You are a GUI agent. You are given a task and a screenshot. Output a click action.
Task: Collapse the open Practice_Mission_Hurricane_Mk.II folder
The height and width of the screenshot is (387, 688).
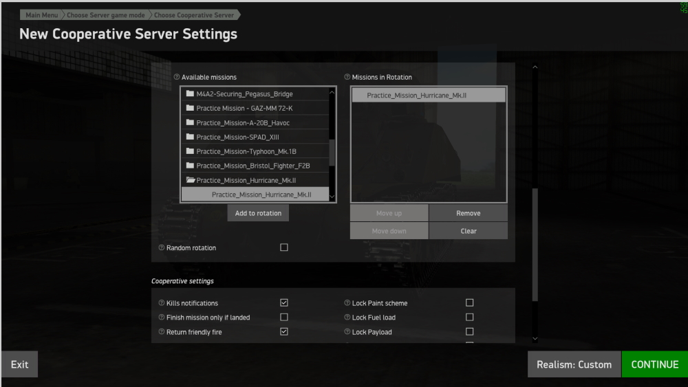coord(191,180)
